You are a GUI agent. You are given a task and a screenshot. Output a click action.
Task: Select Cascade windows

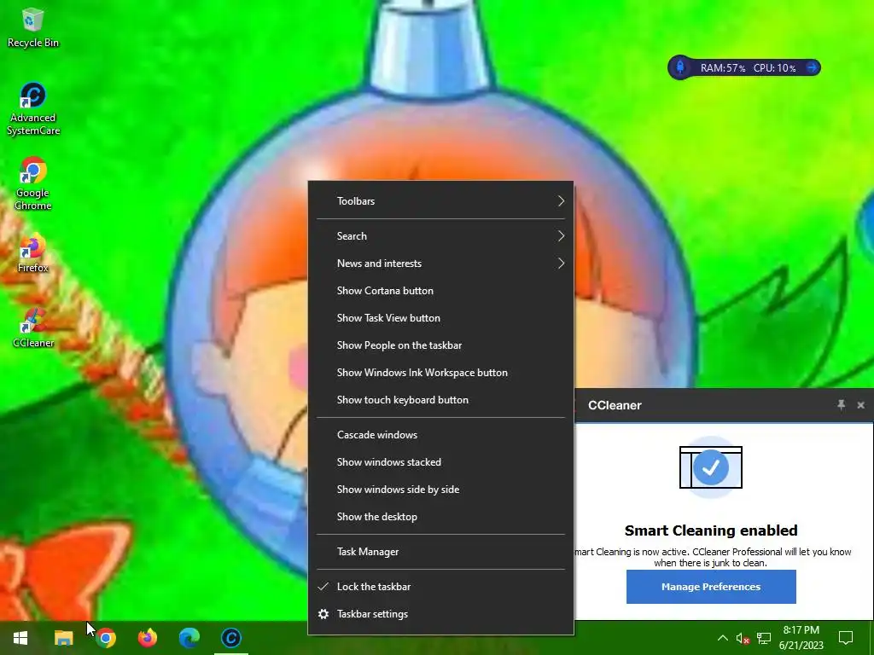[x=440, y=435]
